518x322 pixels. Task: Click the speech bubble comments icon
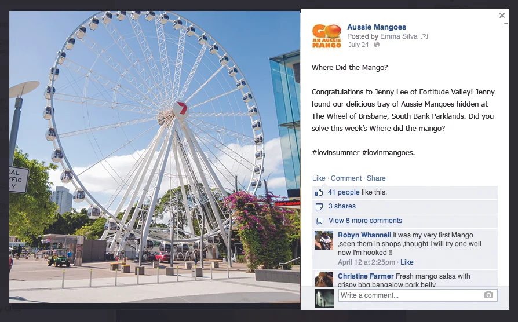coord(319,221)
